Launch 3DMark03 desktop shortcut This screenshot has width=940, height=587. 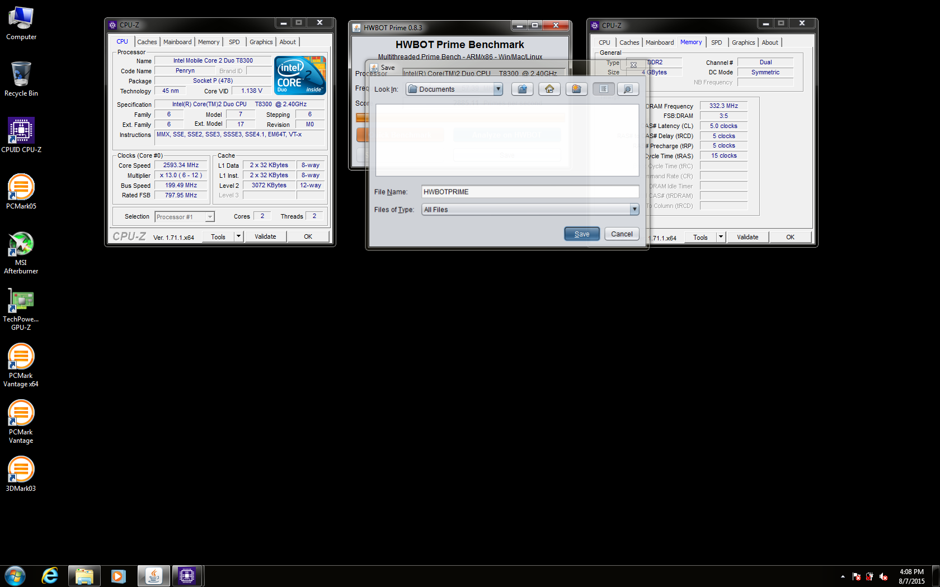coord(21,474)
